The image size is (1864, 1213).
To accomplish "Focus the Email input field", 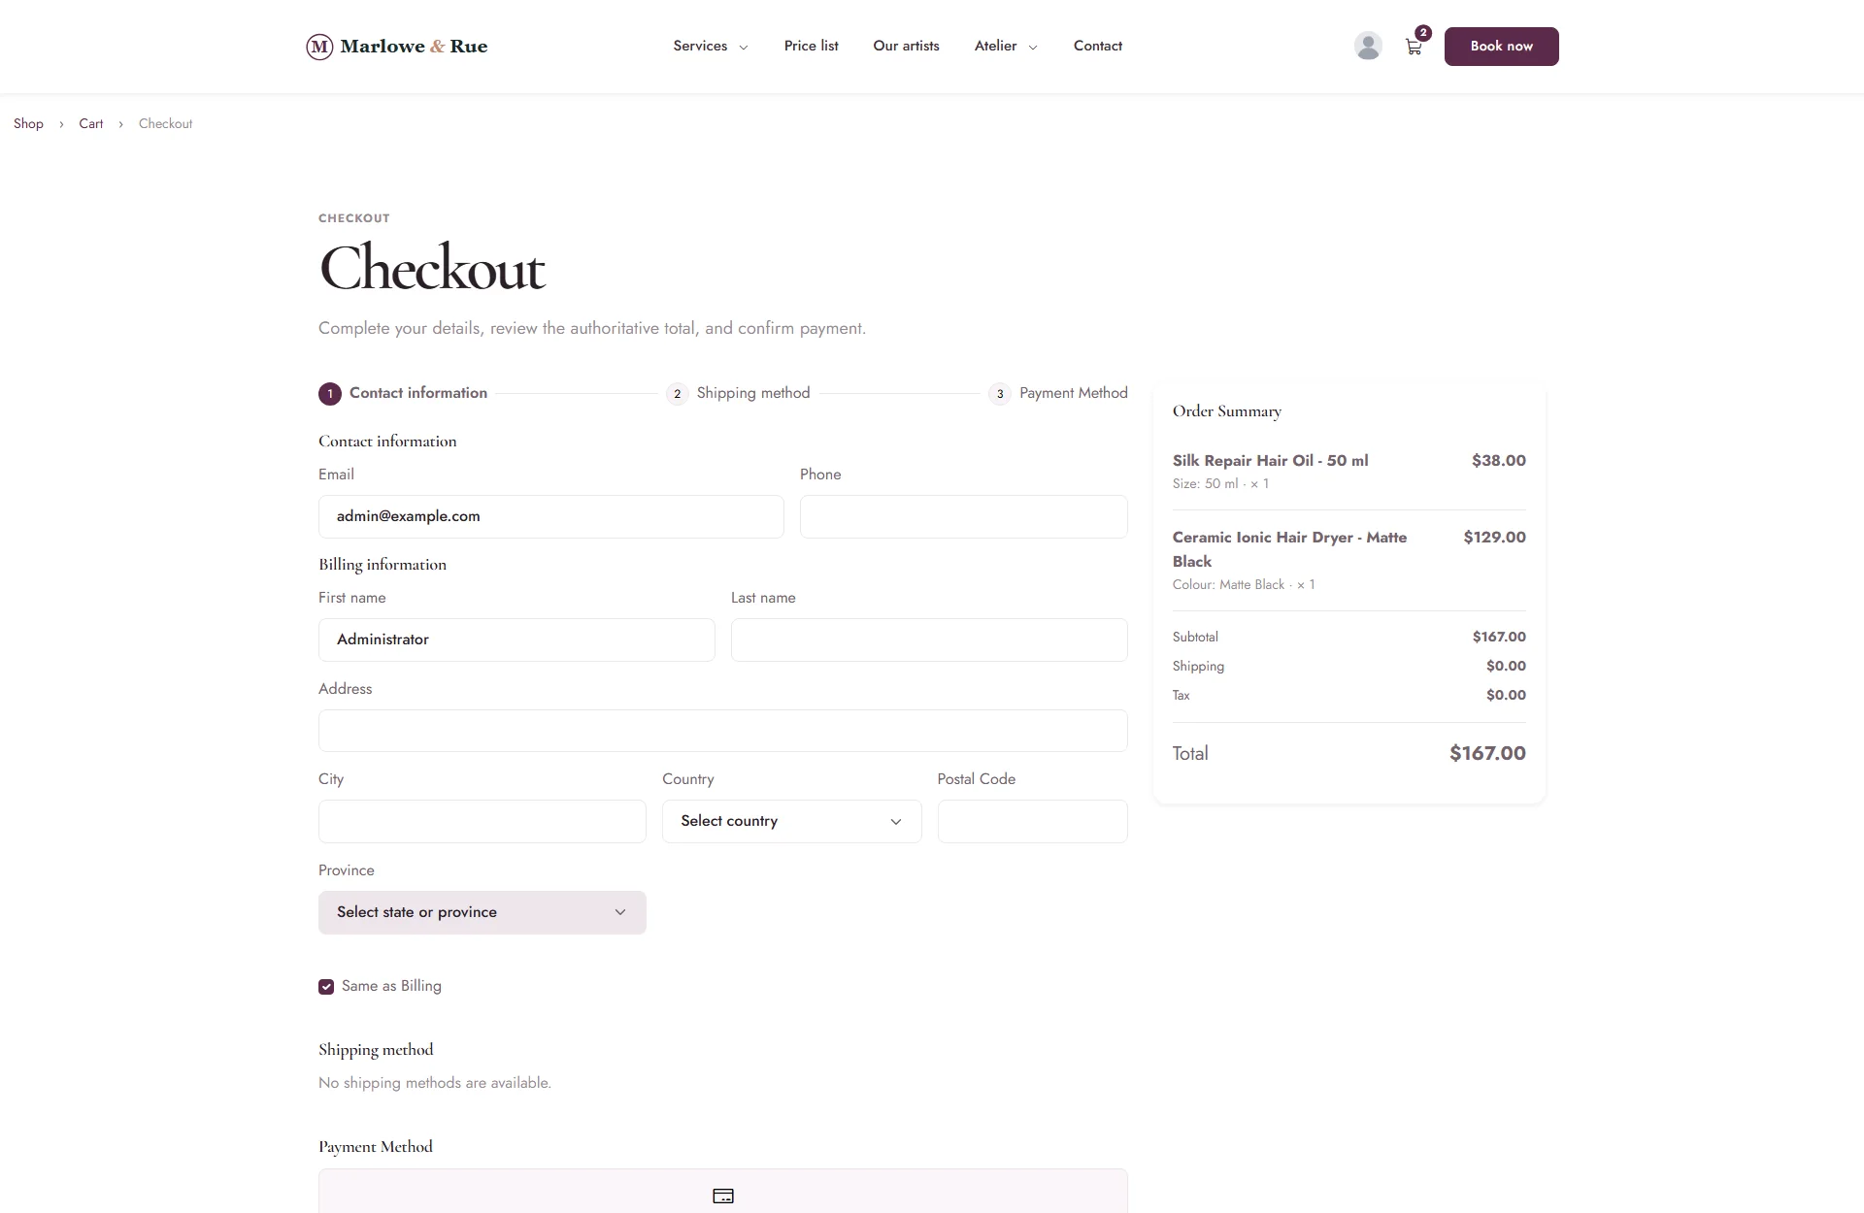I will click(x=551, y=517).
